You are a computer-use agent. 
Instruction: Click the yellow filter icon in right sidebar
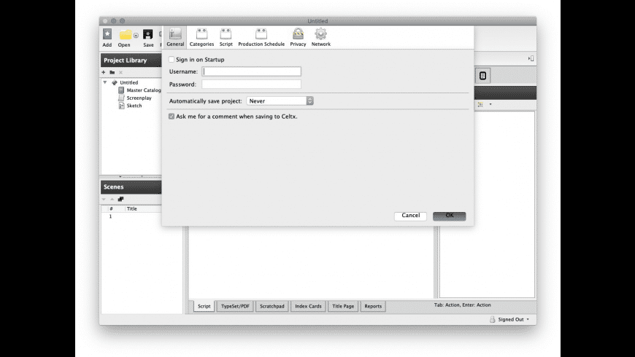pos(480,104)
